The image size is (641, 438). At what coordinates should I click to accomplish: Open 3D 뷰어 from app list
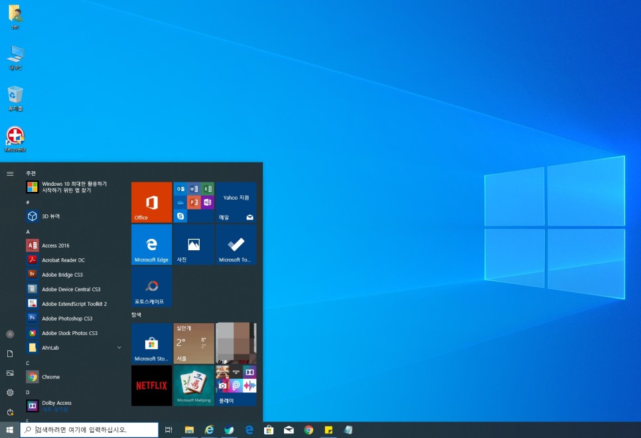point(74,216)
